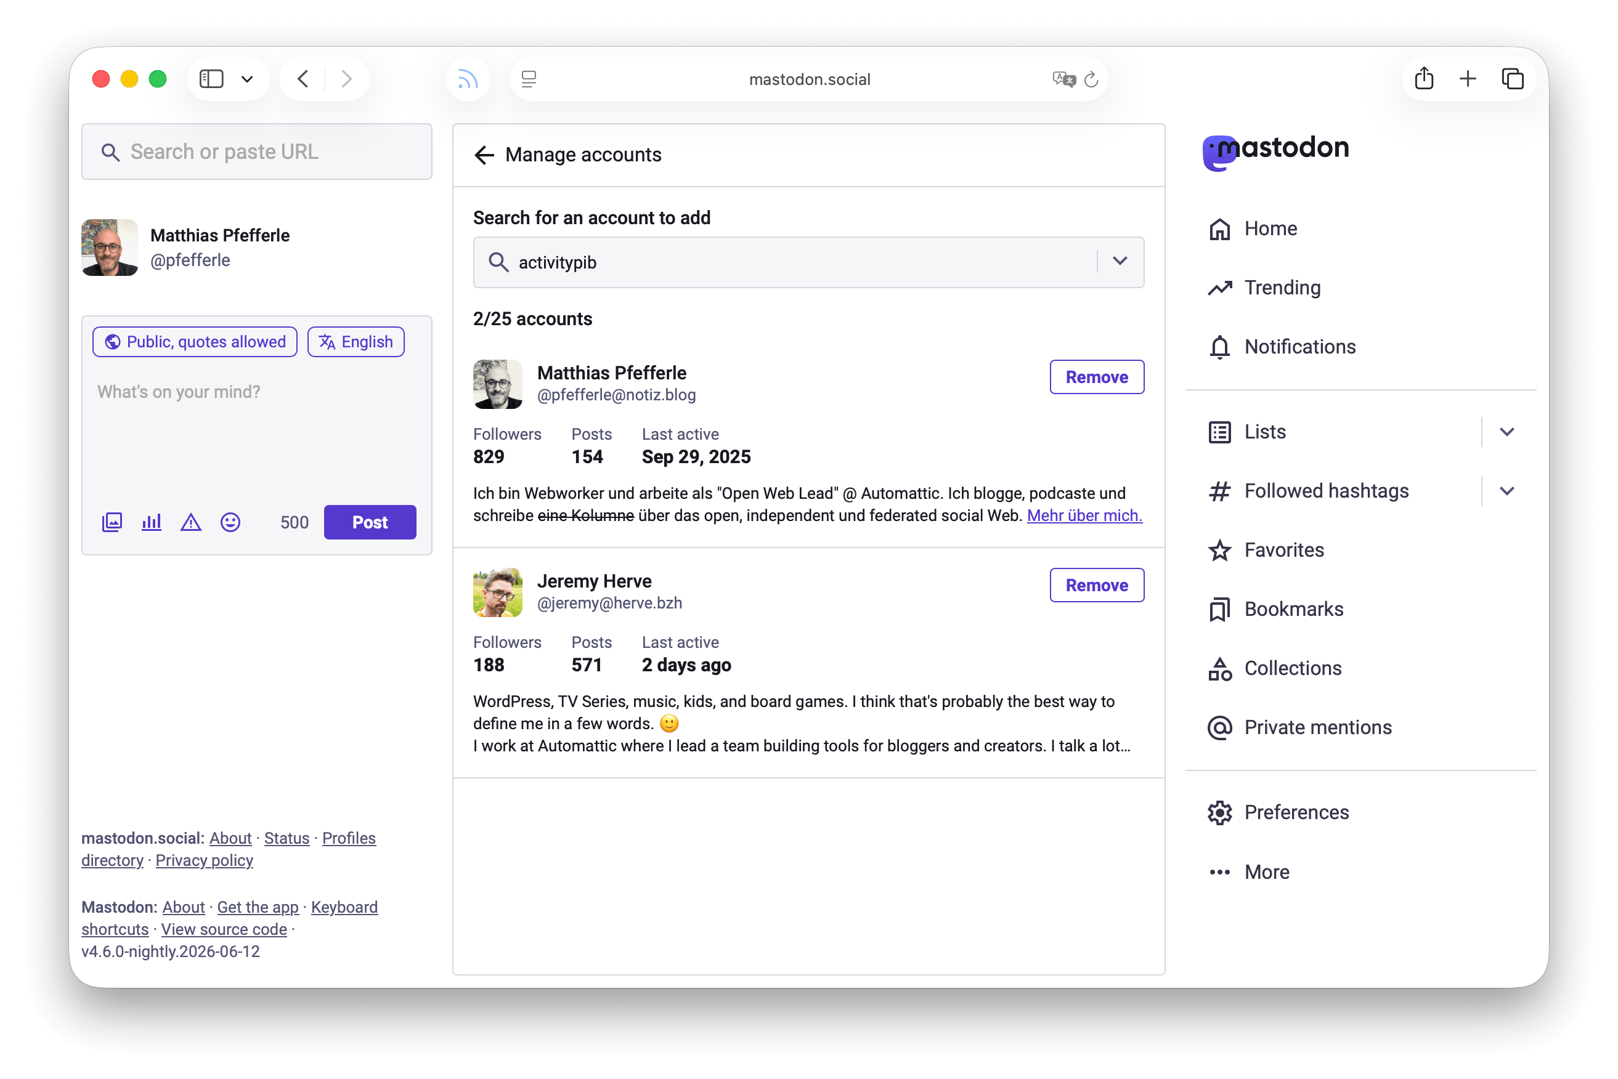1618x1079 pixels.
Task: Open the View source code link
Action: [x=224, y=929]
